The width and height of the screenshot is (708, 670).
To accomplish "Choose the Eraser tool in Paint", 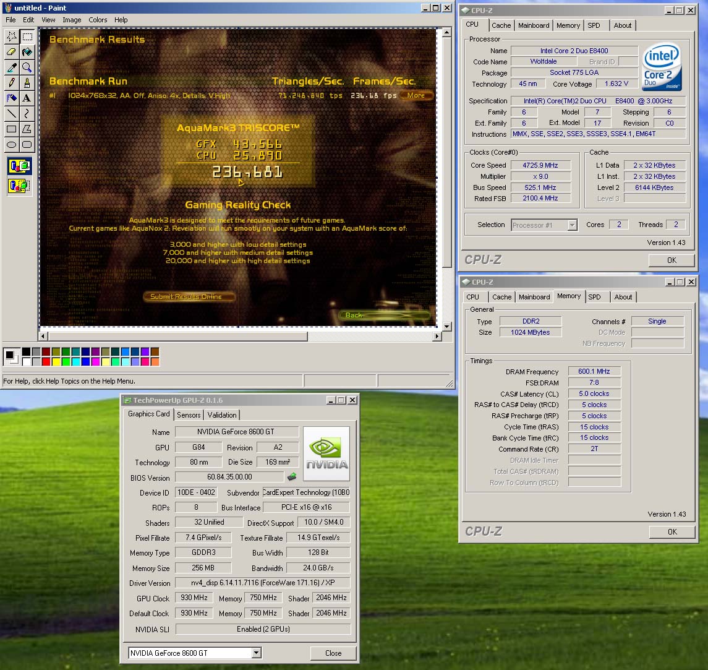I will coord(12,52).
